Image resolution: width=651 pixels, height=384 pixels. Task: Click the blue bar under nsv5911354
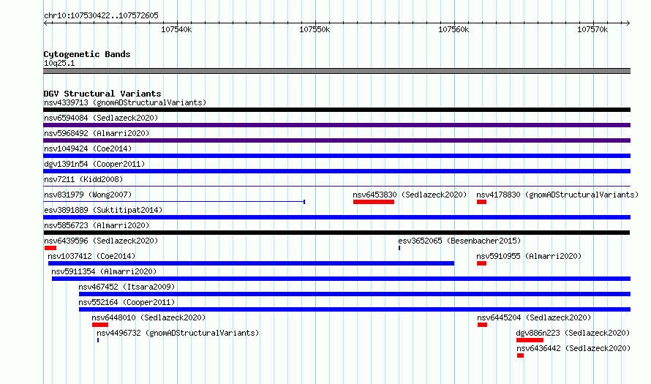coord(341,279)
